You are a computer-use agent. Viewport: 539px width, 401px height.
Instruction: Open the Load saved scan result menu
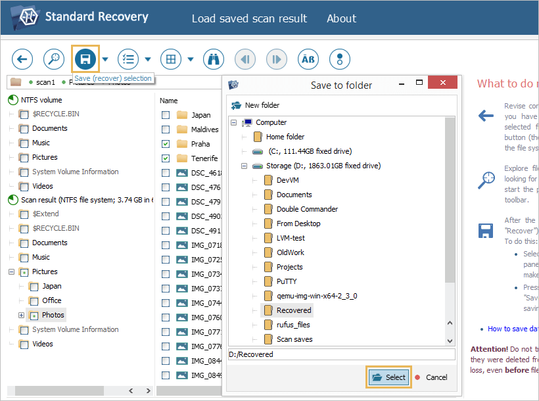coord(249,18)
